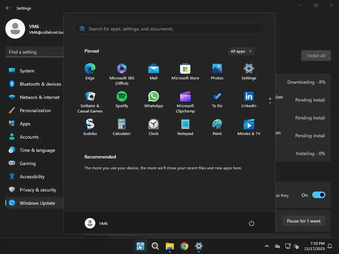Screen dimensions: 339x254
Task: Open the clock and calendar flyout
Action: 315,246
